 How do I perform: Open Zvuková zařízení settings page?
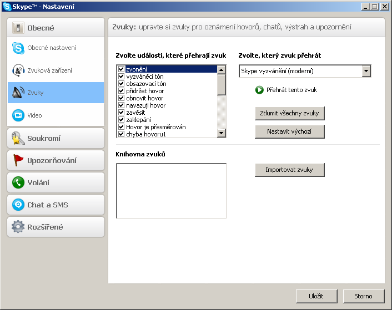pyautogui.click(x=56, y=70)
